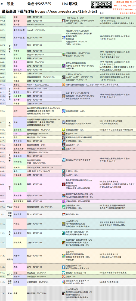Screen dimensions: 136x301
Task: Click the 圣晶使徒 icon beside '持续时间5秒 最多6次叠加'
Action: (63, 233)
